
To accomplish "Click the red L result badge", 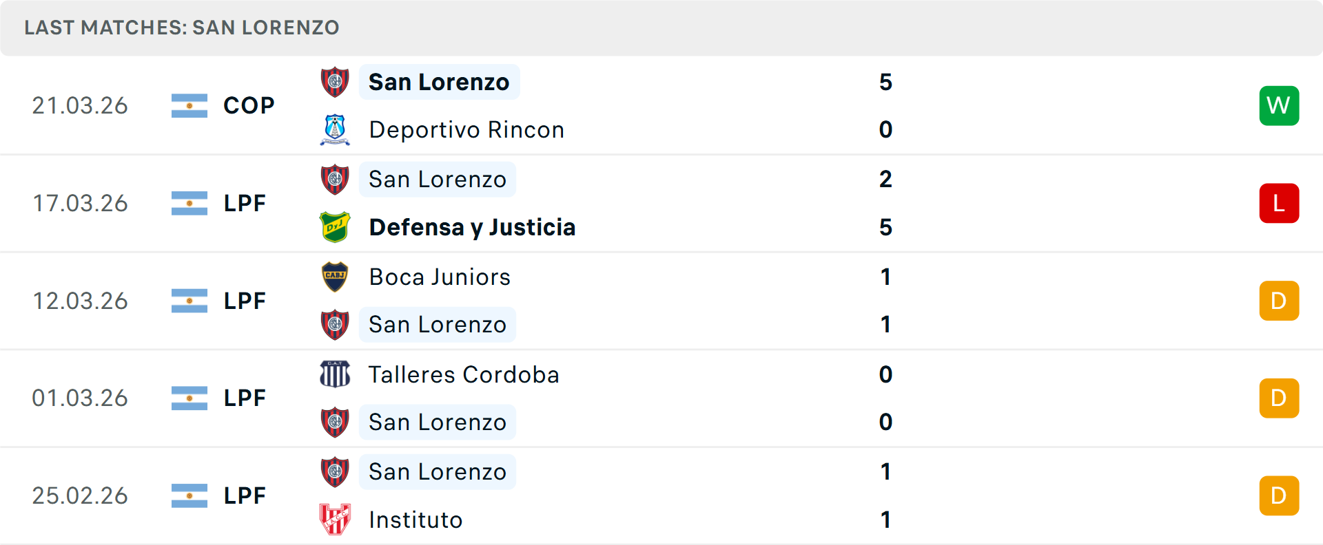I will pyautogui.click(x=1279, y=203).
